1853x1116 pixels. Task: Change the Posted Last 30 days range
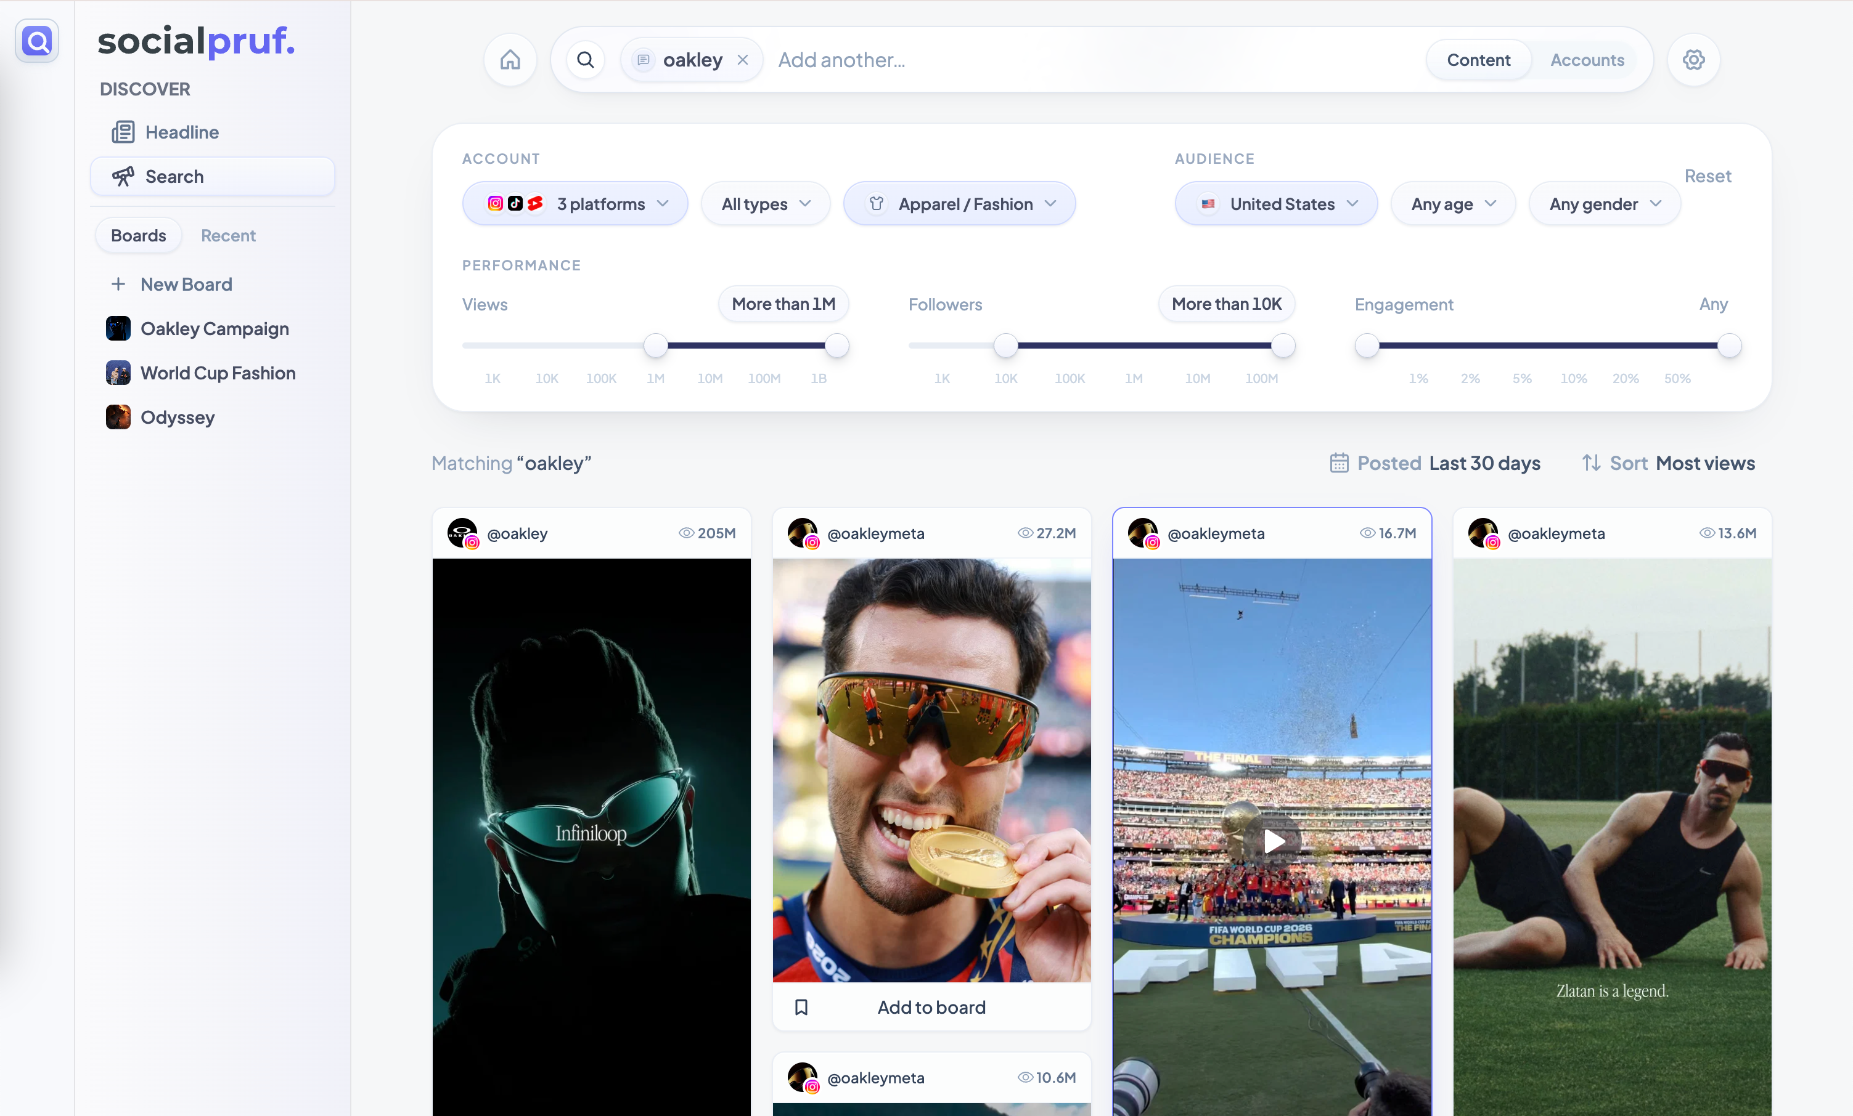(1435, 463)
